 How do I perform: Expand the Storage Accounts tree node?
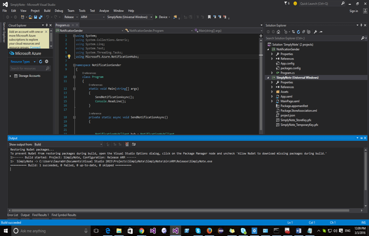[11, 76]
